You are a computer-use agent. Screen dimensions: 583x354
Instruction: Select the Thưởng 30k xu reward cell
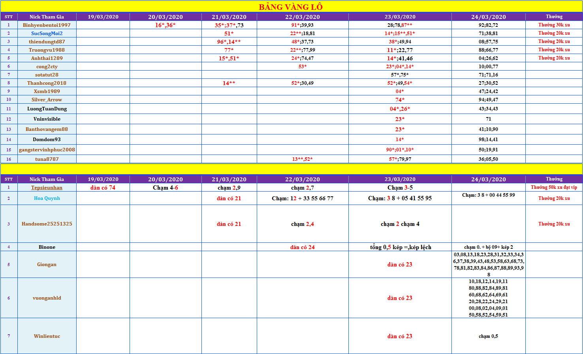(x=554, y=25)
